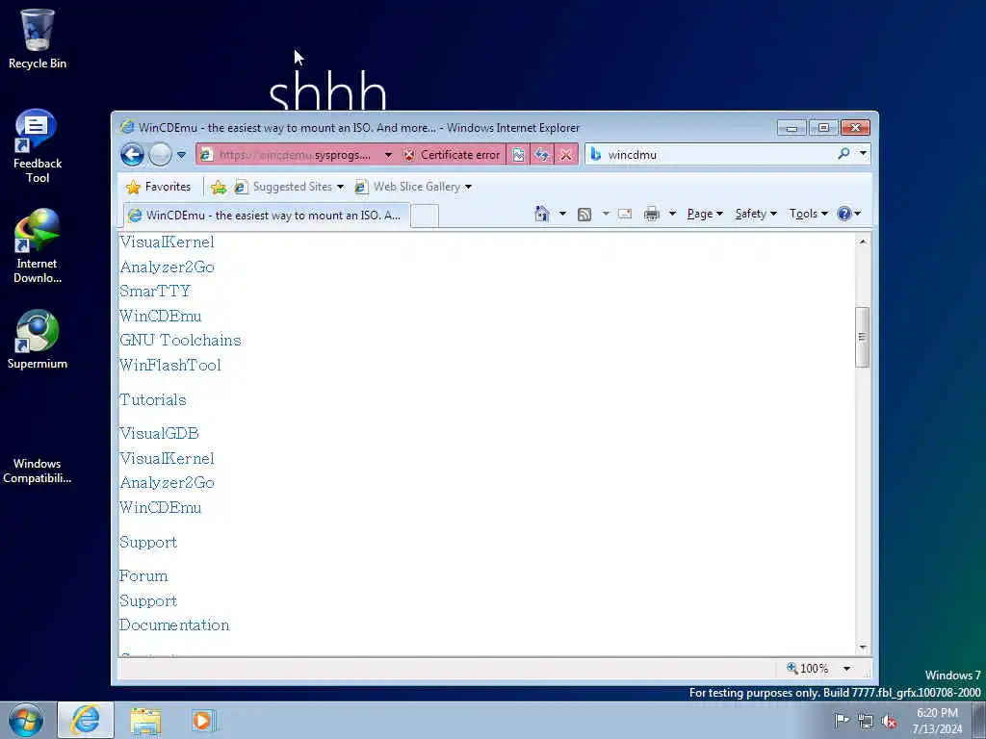
Task: Open the search provider dropdown arrow
Action: pos(864,153)
